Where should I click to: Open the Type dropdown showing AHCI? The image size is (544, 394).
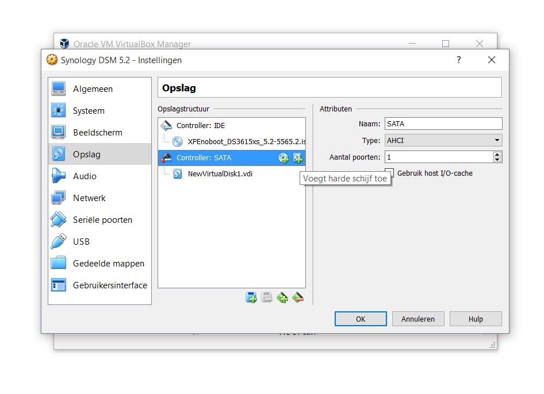443,140
